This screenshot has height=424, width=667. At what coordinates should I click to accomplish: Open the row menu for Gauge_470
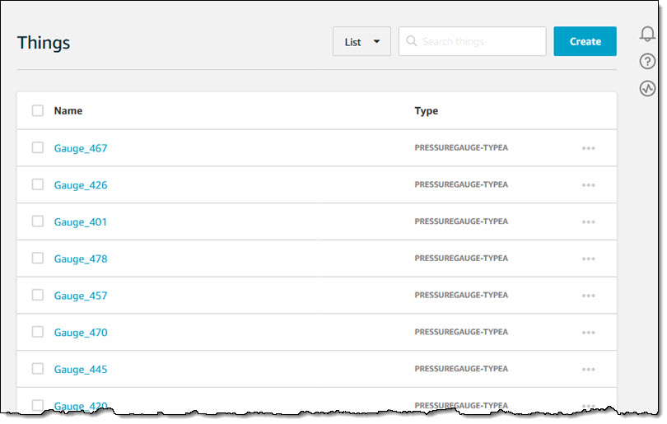click(x=588, y=333)
